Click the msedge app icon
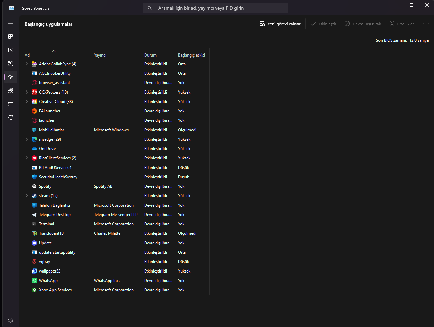 34,139
